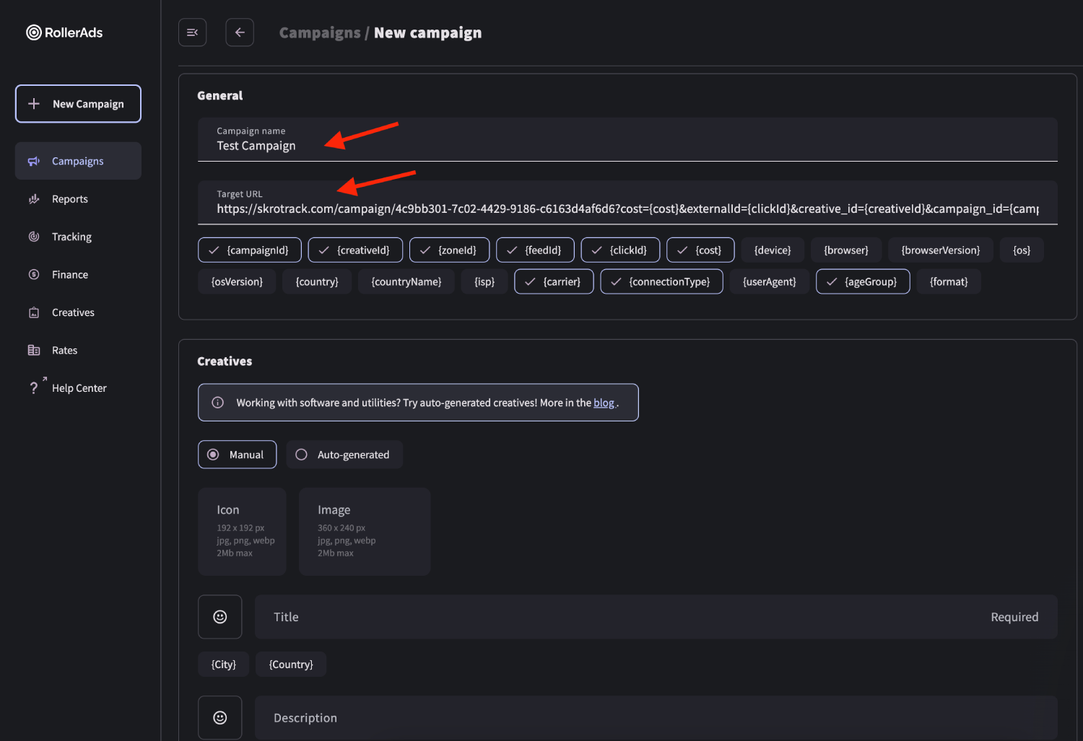Click the Campaigns megaphone icon
The width and height of the screenshot is (1083, 741).
pos(34,161)
